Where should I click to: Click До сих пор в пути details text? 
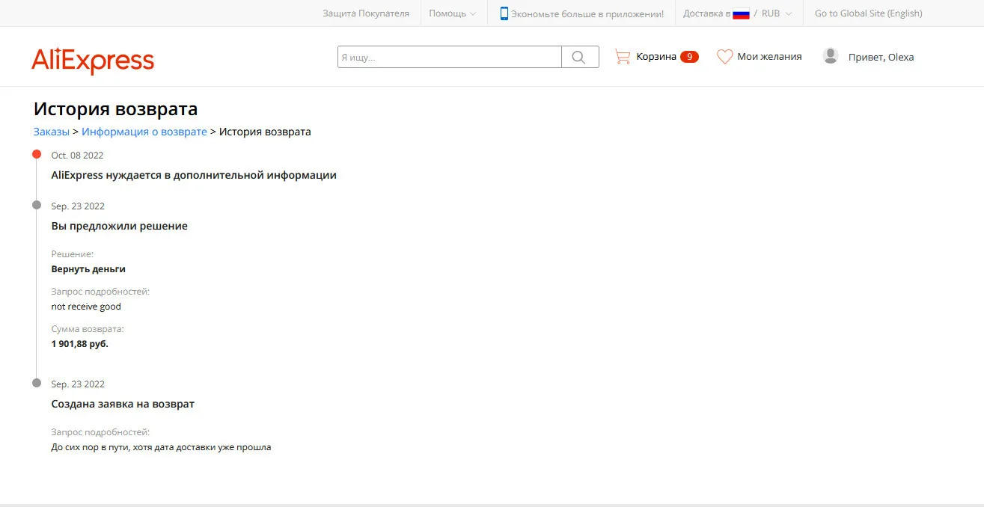click(161, 447)
